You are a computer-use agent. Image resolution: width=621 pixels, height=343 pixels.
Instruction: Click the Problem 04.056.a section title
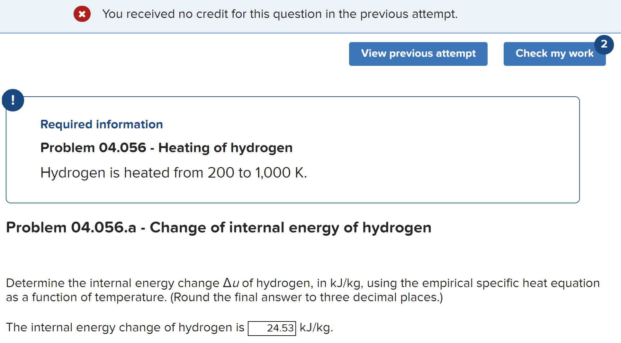pos(219,227)
